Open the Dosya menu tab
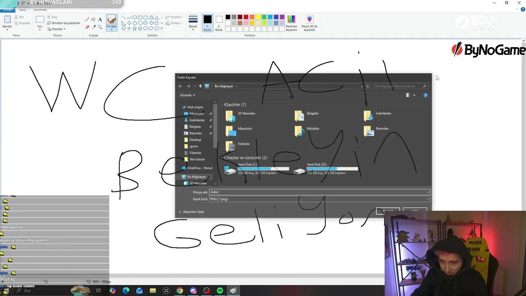Image resolution: width=526 pixels, height=296 pixels. [x=7, y=9]
